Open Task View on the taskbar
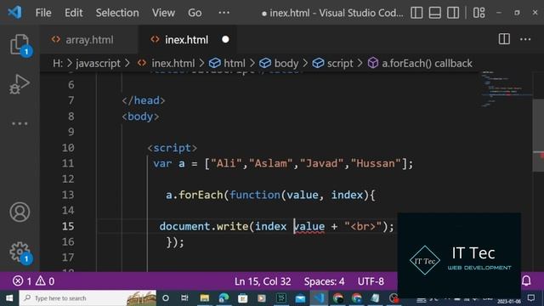The height and width of the screenshot is (306, 544). coord(184,298)
